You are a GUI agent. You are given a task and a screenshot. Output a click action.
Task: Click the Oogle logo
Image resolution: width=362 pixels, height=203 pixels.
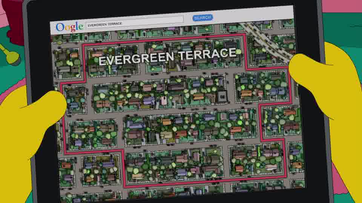69,27
